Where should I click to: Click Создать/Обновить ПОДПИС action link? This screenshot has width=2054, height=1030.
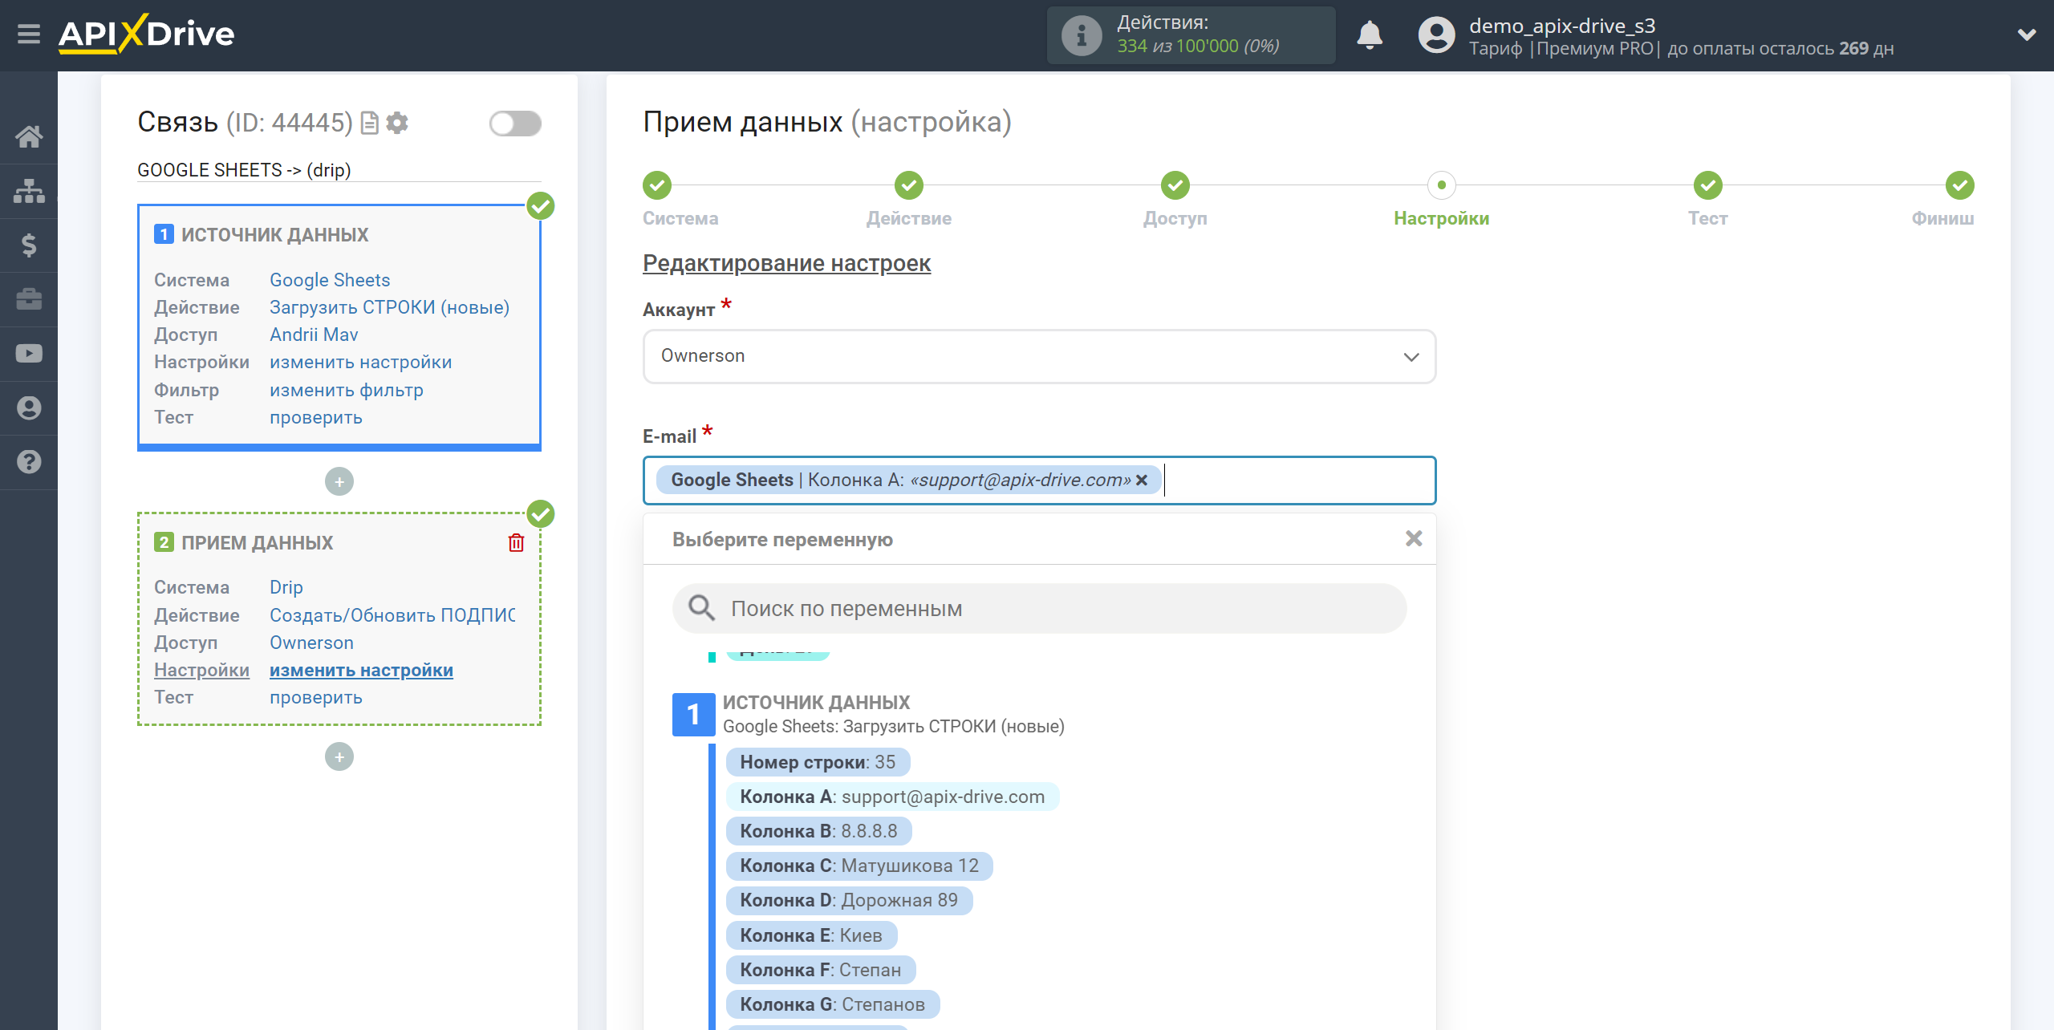coord(392,615)
